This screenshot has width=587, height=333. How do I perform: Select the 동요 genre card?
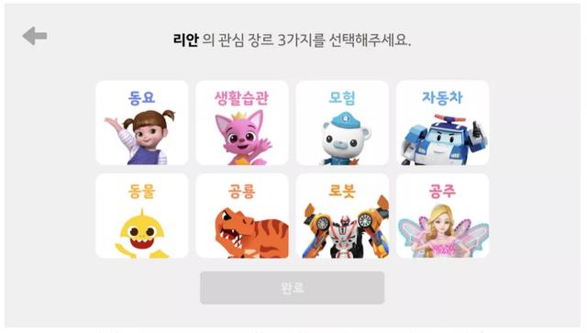pos(142,123)
